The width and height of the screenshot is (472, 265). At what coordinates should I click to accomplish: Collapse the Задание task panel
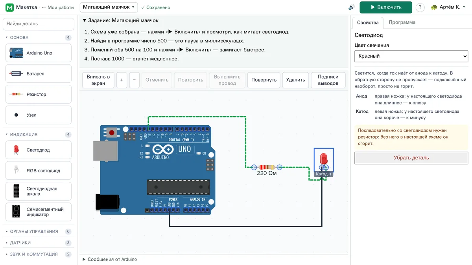point(120,20)
